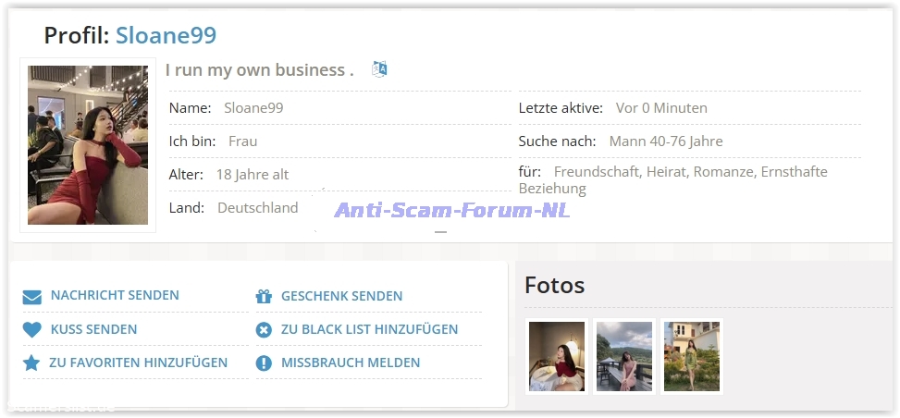Image resolution: width=900 pixels, height=418 pixels.
Task: View the middle Fotos thumbnail with cloudy sky
Action: tap(624, 356)
